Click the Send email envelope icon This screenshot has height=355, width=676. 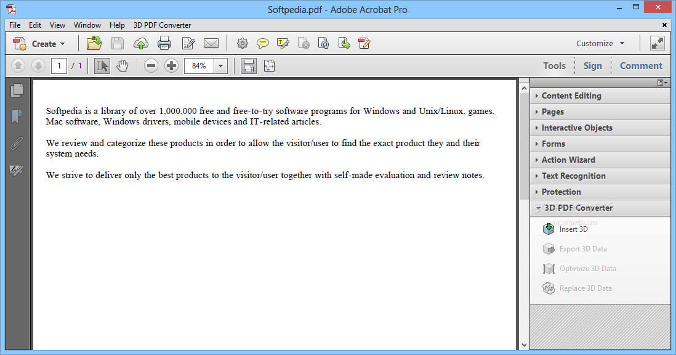pyautogui.click(x=211, y=43)
